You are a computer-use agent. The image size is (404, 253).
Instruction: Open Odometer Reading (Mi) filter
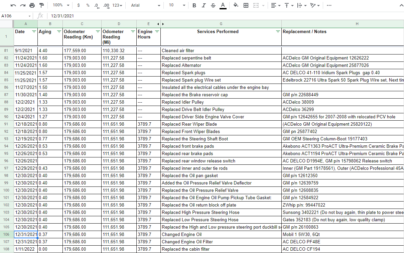pos(133,32)
